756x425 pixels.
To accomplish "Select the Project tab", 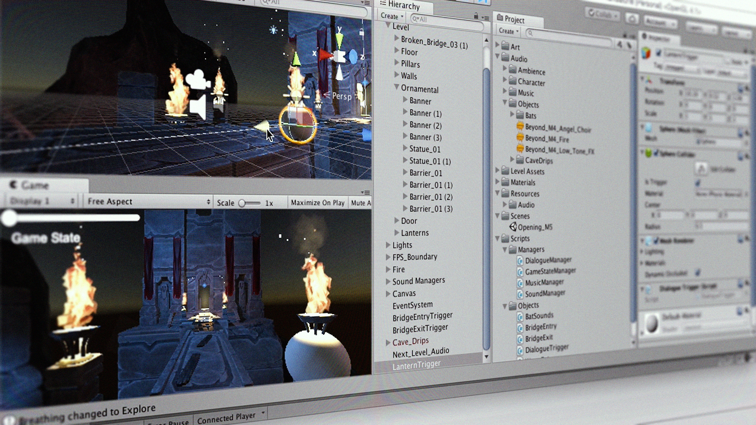I will click(x=513, y=19).
